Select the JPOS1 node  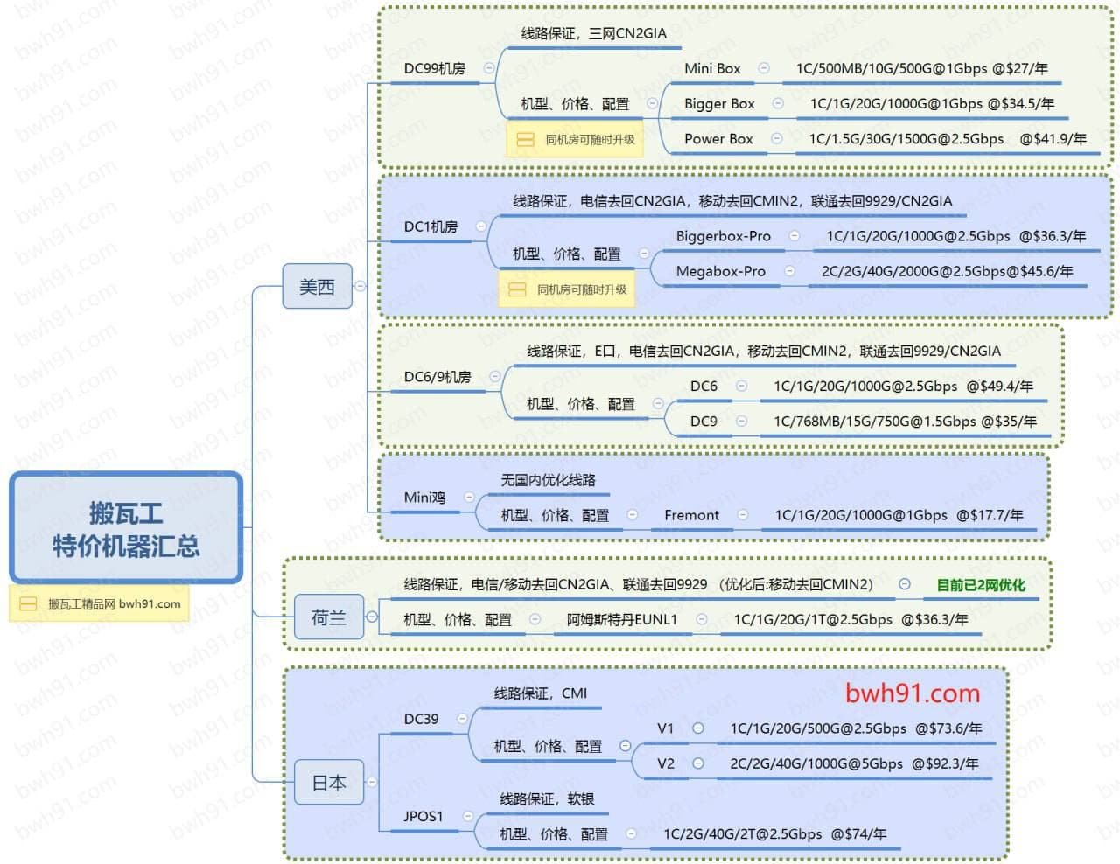[423, 816]
